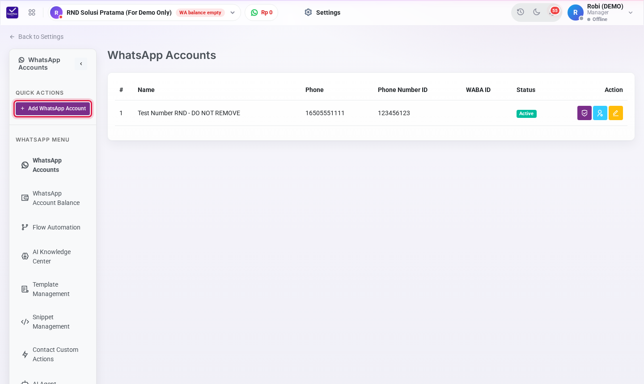Click the Robi profile avatar
Image resolution: width=644 pixels, height=384 pixels.
576,13
